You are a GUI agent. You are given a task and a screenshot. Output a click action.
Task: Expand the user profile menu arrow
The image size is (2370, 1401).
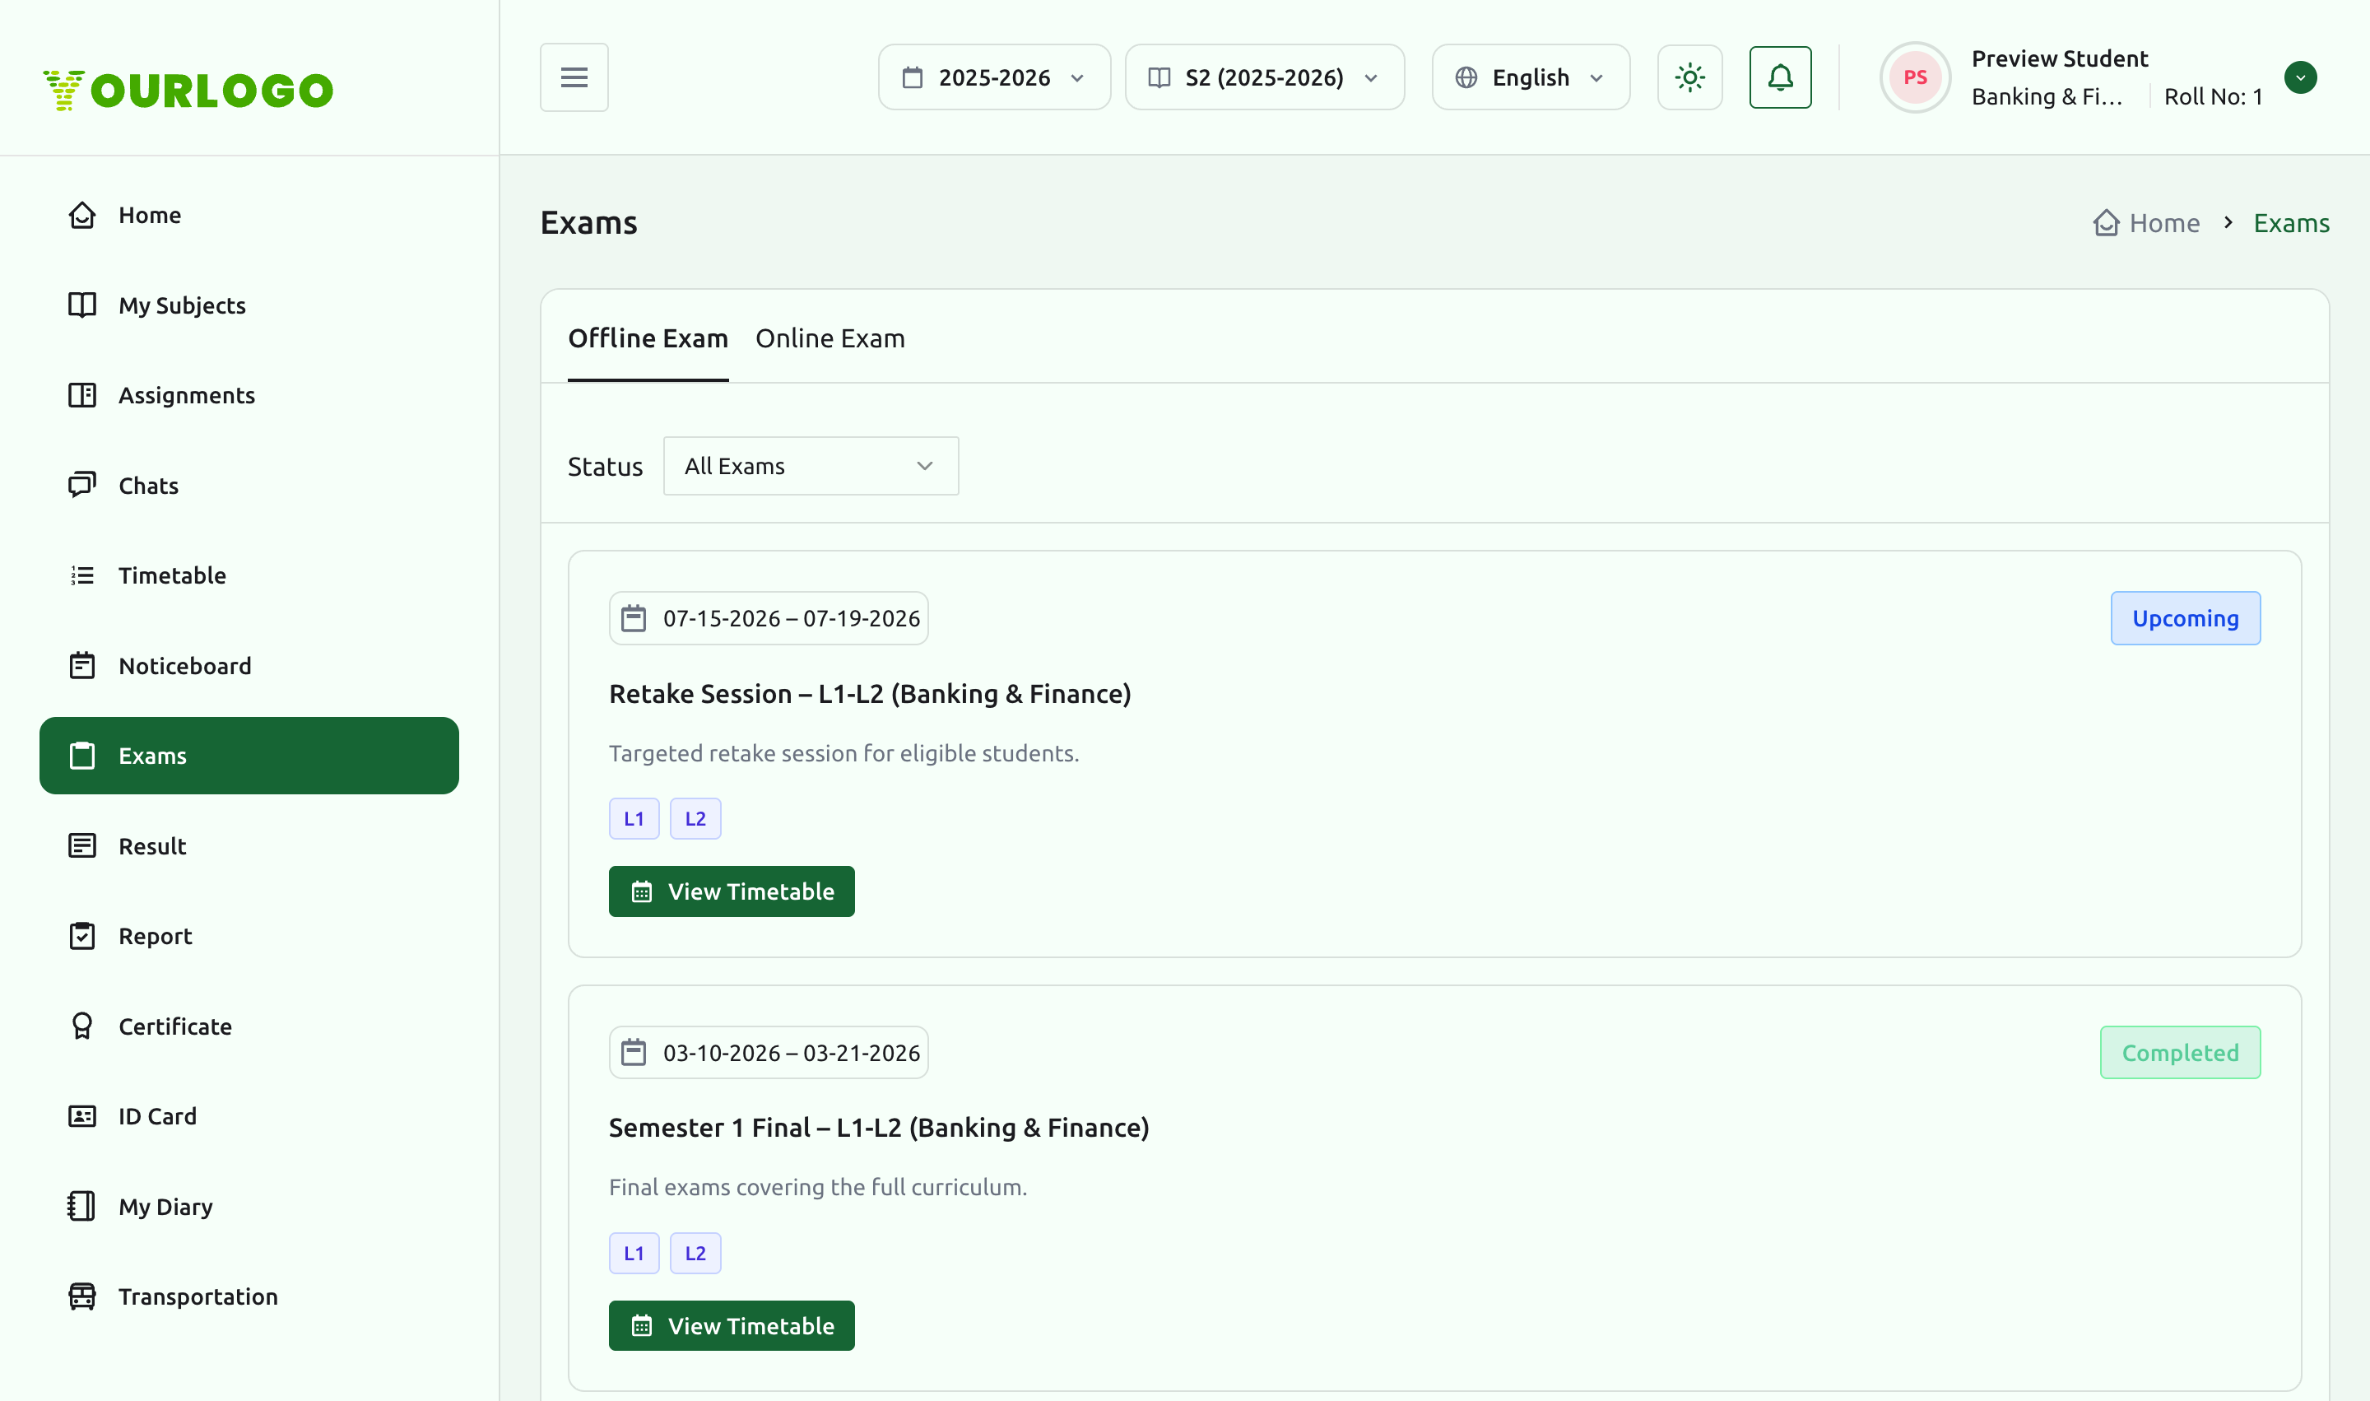(x=2300, y=77)
